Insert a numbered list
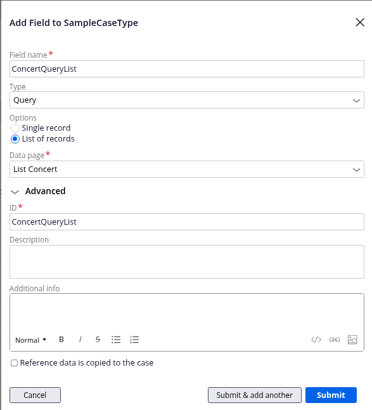Screen dimensions: 372x410 click(x=134, y=340)
